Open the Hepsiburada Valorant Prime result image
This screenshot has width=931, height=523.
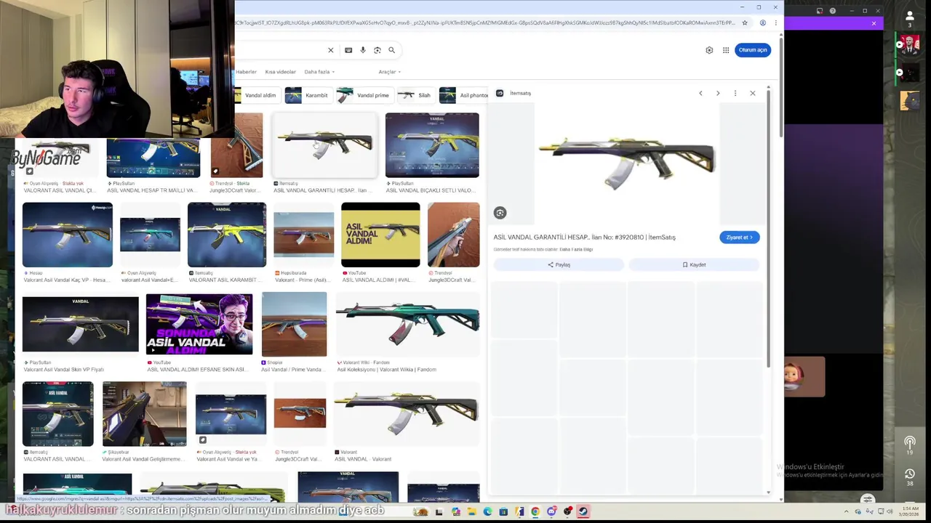coord(303,235)
